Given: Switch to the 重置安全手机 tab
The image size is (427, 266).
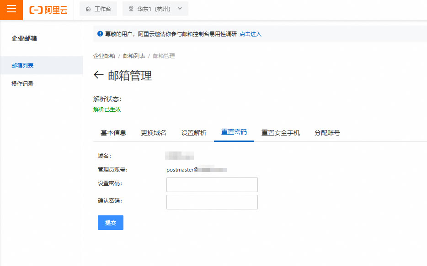Looking at the screenshot, I should click(x=281, y=133).
